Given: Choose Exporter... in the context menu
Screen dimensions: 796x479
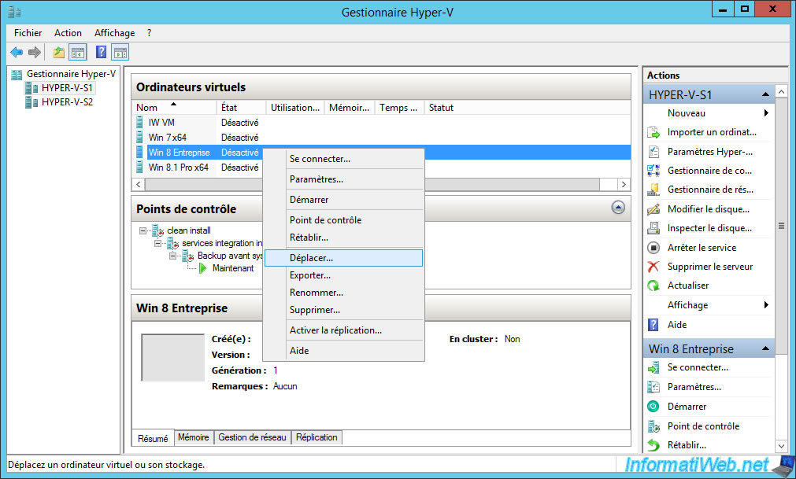Looking at the screenshot, I should pyautogui.click(x=344, y=275).
